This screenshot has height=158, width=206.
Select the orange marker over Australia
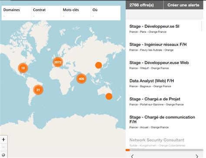pos(109,96)
